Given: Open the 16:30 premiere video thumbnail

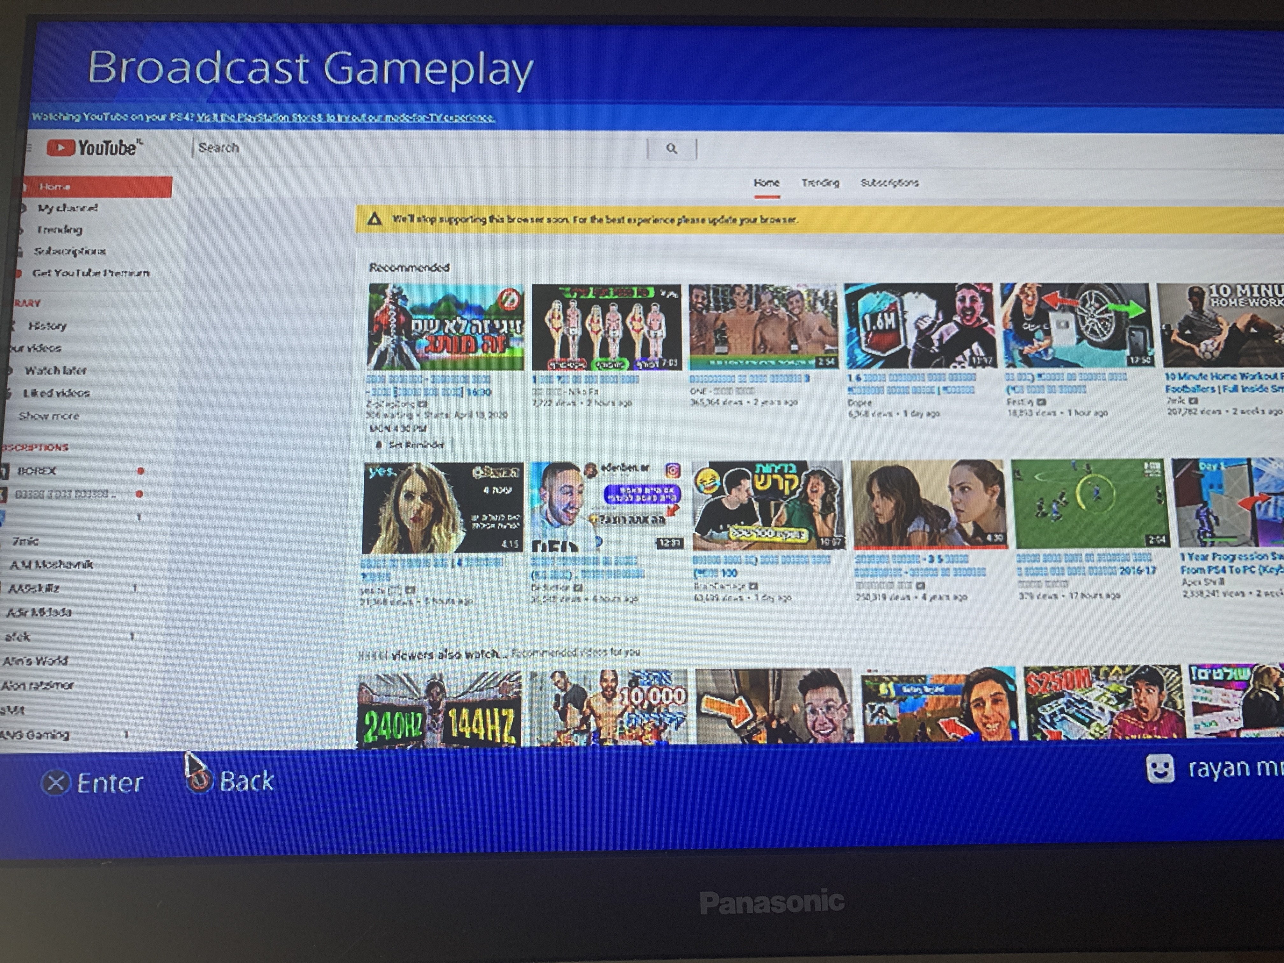Looking at the screenshot, I should pyautogui.click(x=446, y=327).
